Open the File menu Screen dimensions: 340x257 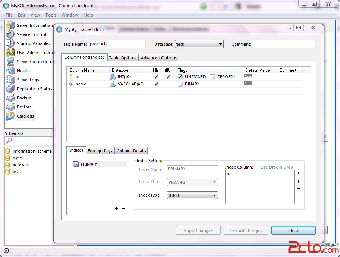point(9,15)
